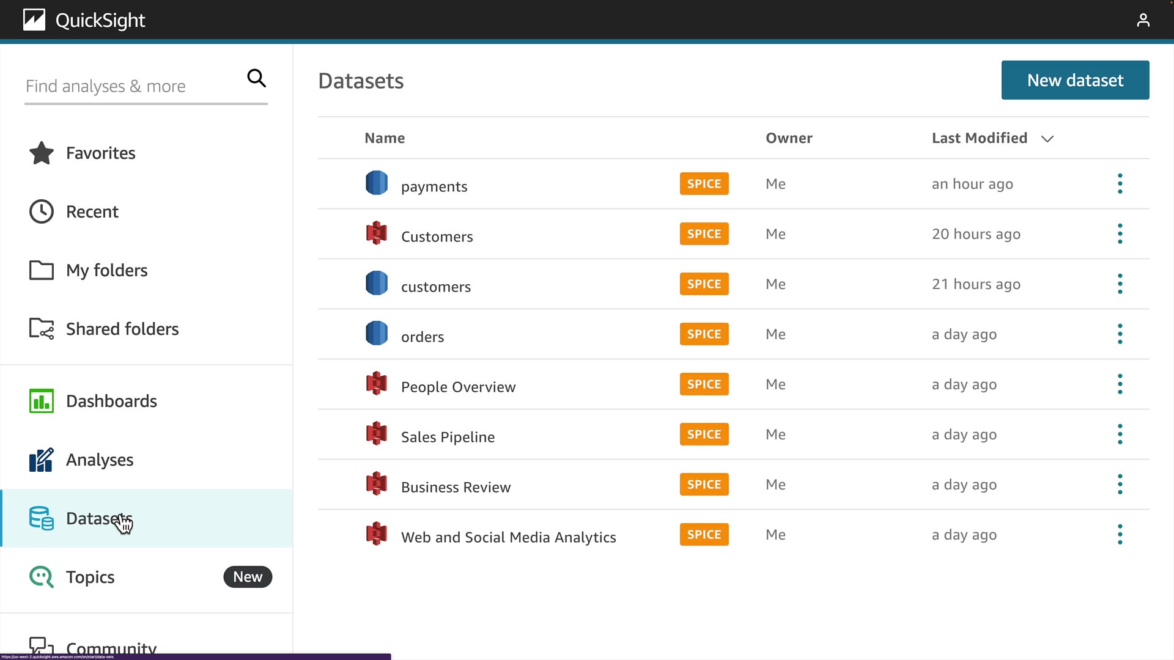Click the Recent clock icon
Screen dimensions: 1174x660
(x=42, y=211)
